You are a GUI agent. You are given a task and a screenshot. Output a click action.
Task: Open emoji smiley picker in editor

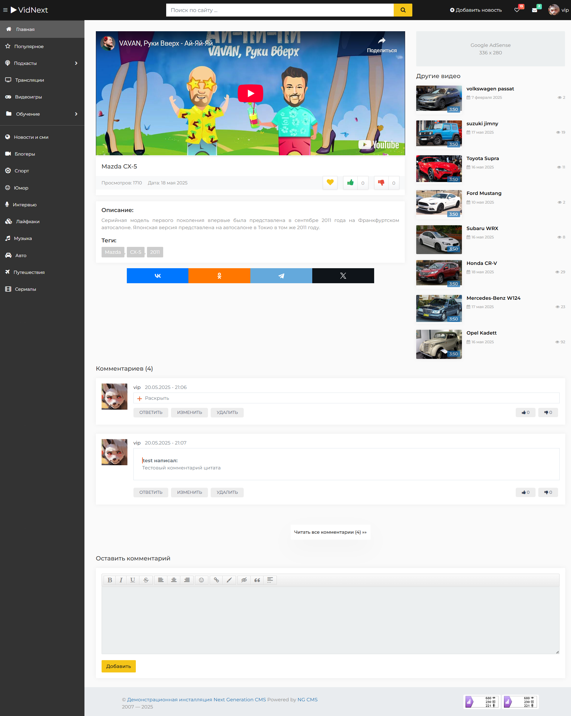tap(201, 580)
